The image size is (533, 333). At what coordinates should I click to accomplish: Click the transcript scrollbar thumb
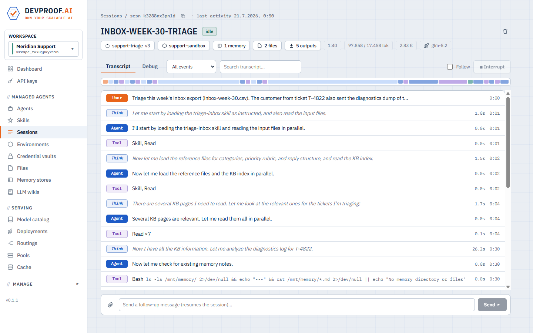click(508, 142)
